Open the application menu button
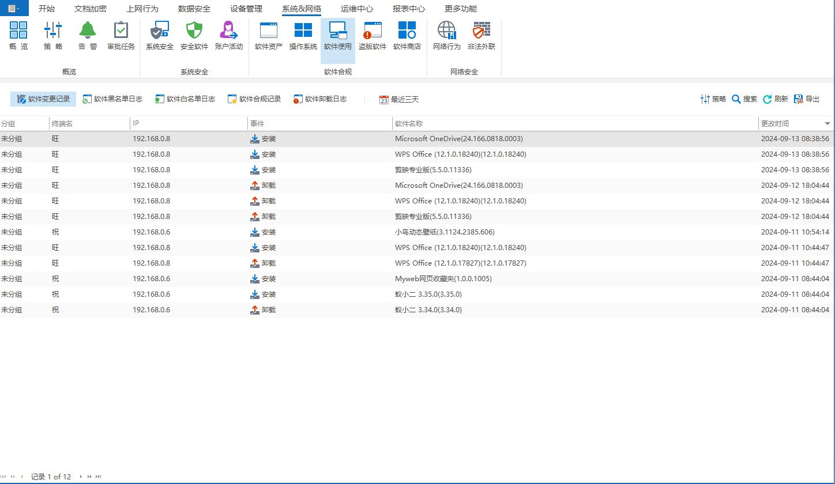This screenshot has width=835, height=484. point(14,8)
